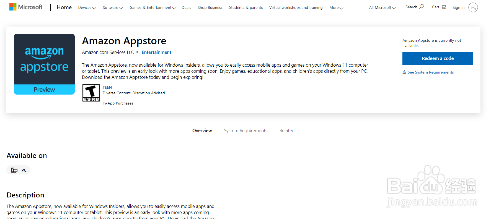Click the ESRB Teen rating icon
This screenshot has height=219, width=504.
pos(91,93)
